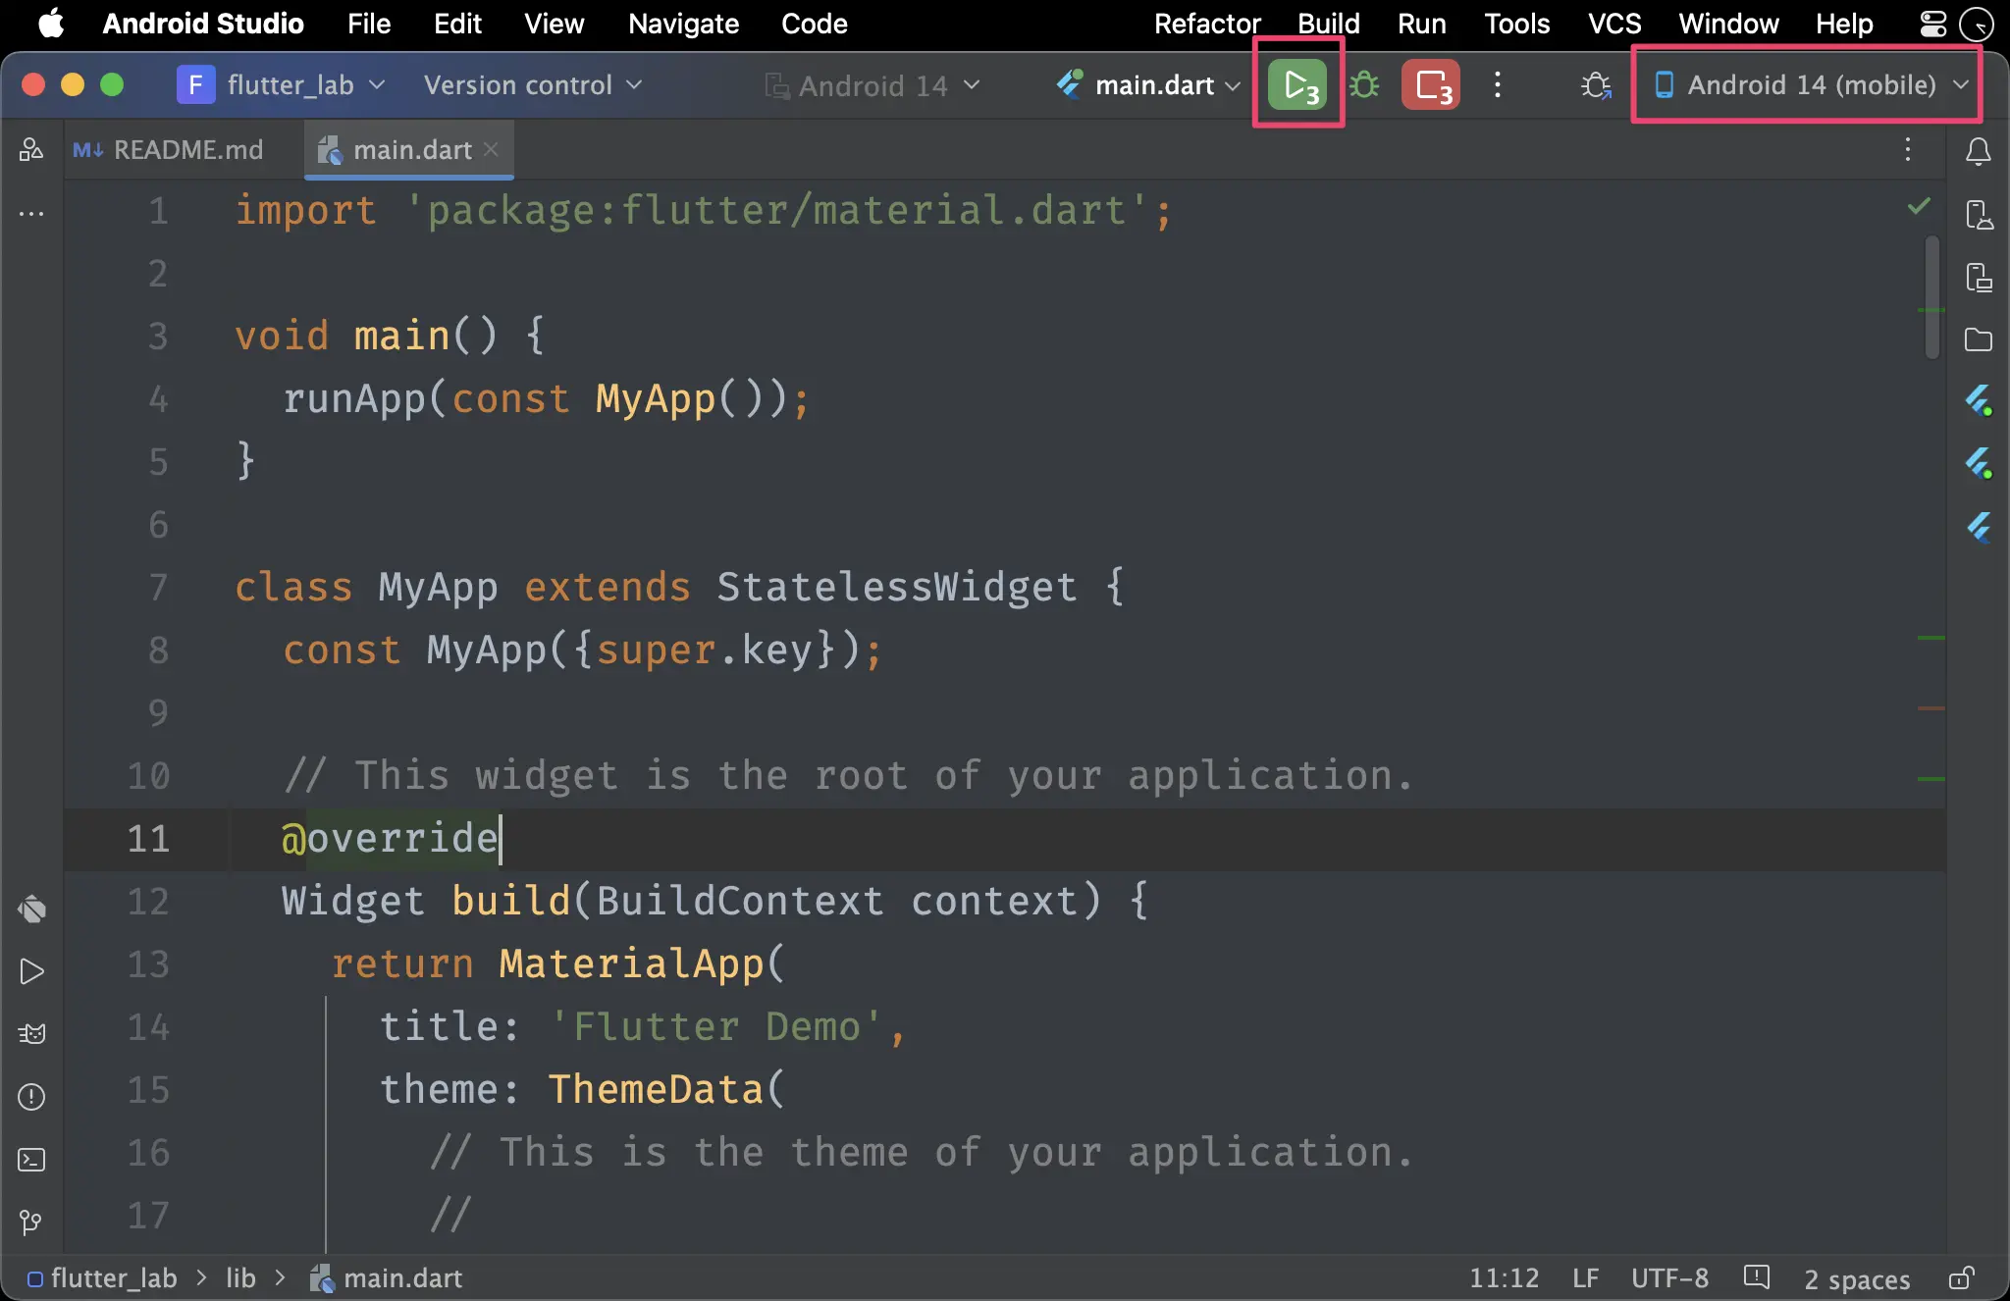2010x1301 pixels.
Task: Open the Android 14 device selector dropdown
Action: 873,86
